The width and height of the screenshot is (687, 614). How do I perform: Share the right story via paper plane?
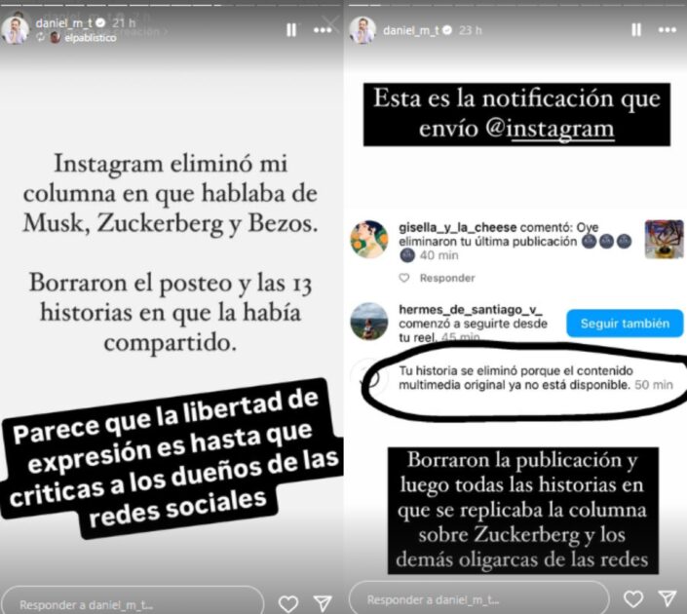[x=668, y=598]
